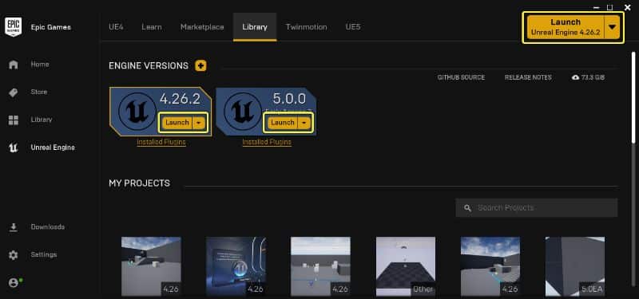Open Home via the house icon
This screenshot has width=639, height=299.
(x=14, y=65)
